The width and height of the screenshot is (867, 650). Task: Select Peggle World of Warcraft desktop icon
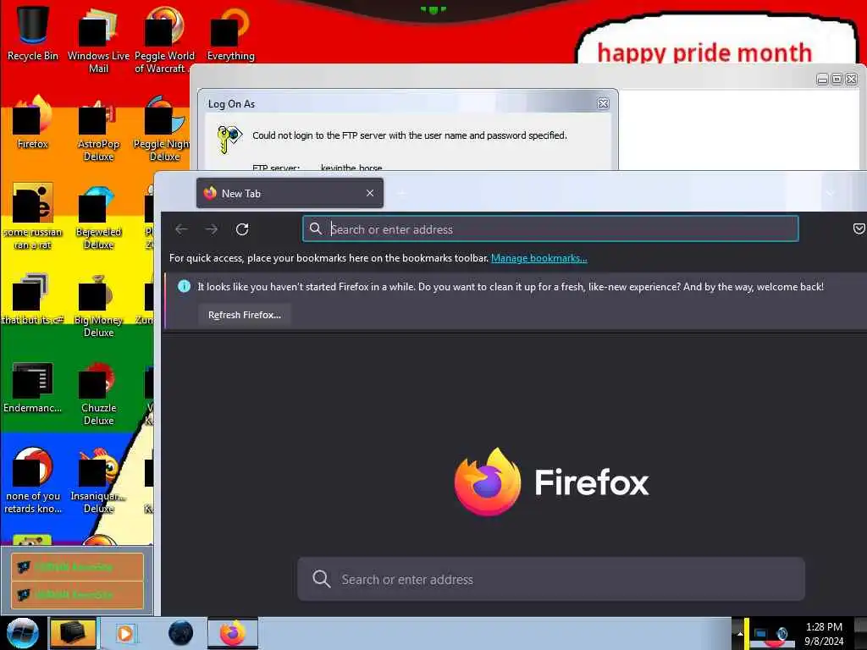pos(163,40)
